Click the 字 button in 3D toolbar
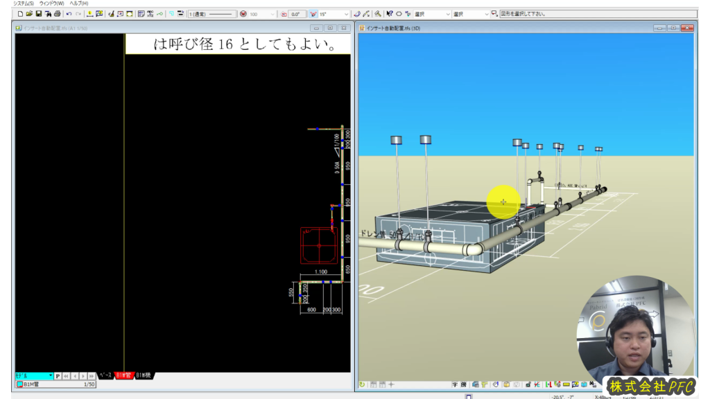 454,384
